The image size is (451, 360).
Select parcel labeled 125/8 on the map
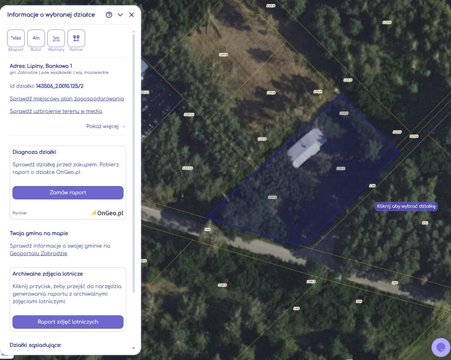(223, 55)
